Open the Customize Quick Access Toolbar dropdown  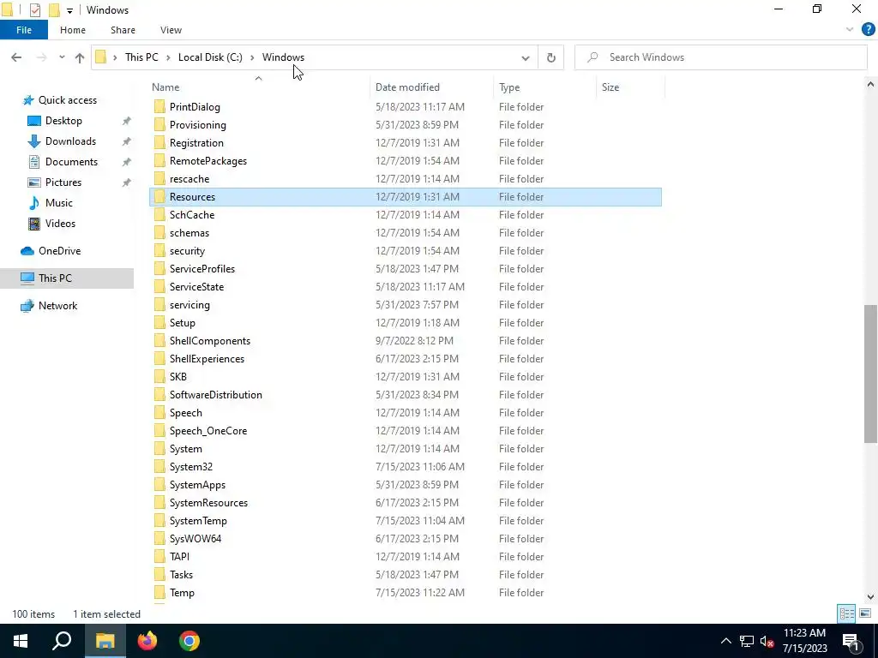tap(69, 10)
